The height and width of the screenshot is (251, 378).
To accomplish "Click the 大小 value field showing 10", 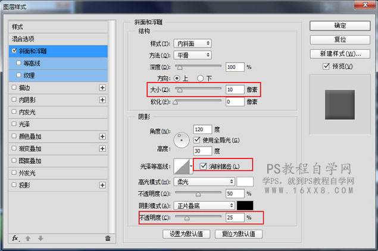I will [235, 90].
